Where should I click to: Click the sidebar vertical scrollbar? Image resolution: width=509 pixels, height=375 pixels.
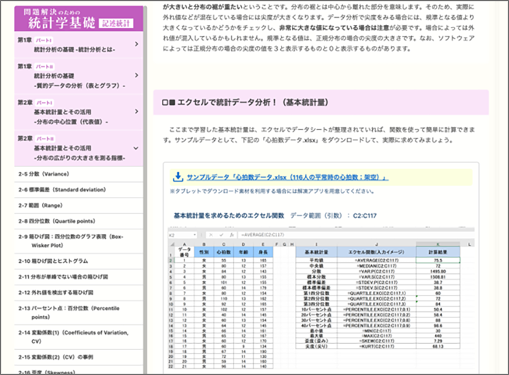coord(145,190)
